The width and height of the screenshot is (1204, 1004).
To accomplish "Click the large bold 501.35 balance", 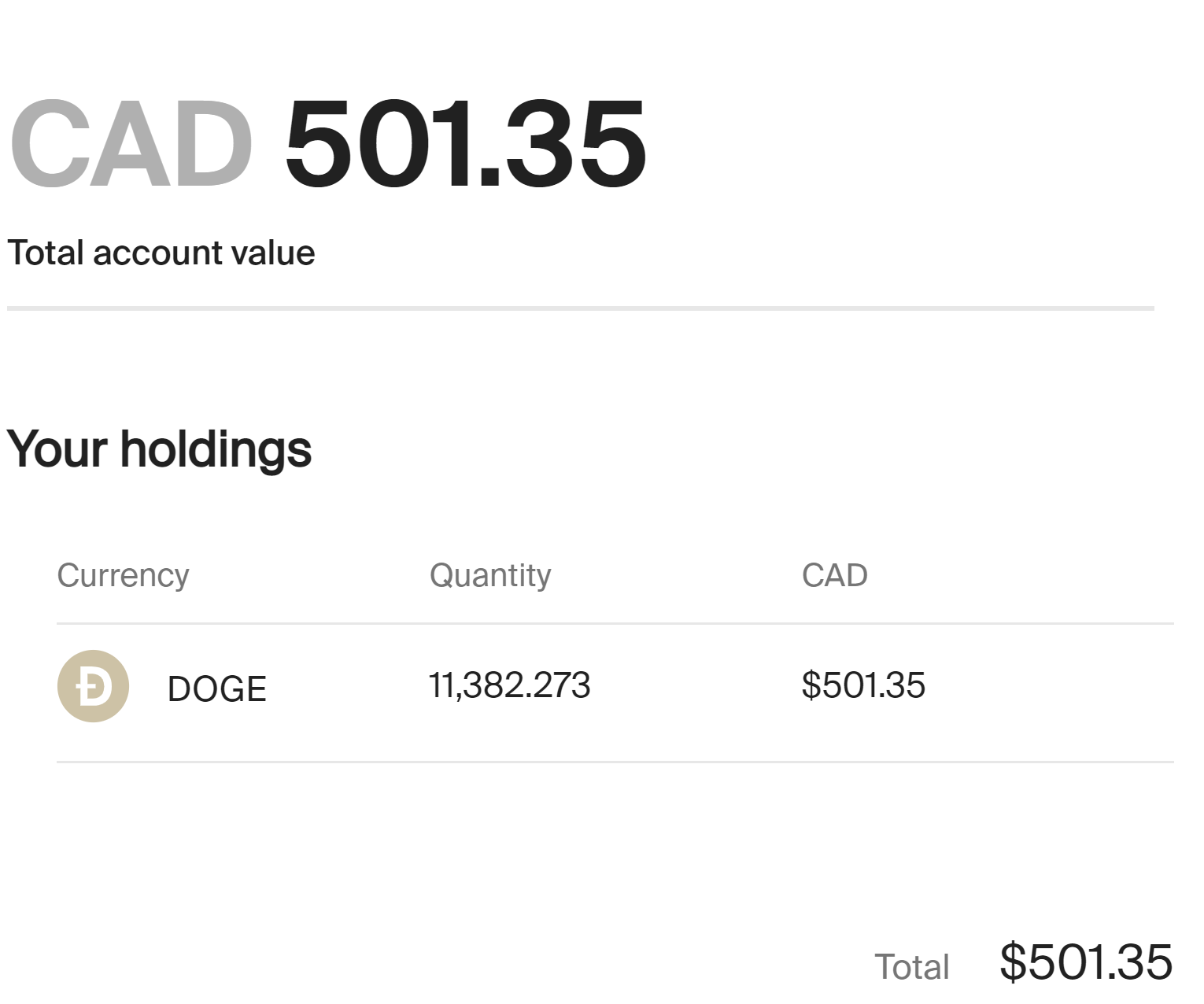I will pyautogui.click(x=465, y=145).
